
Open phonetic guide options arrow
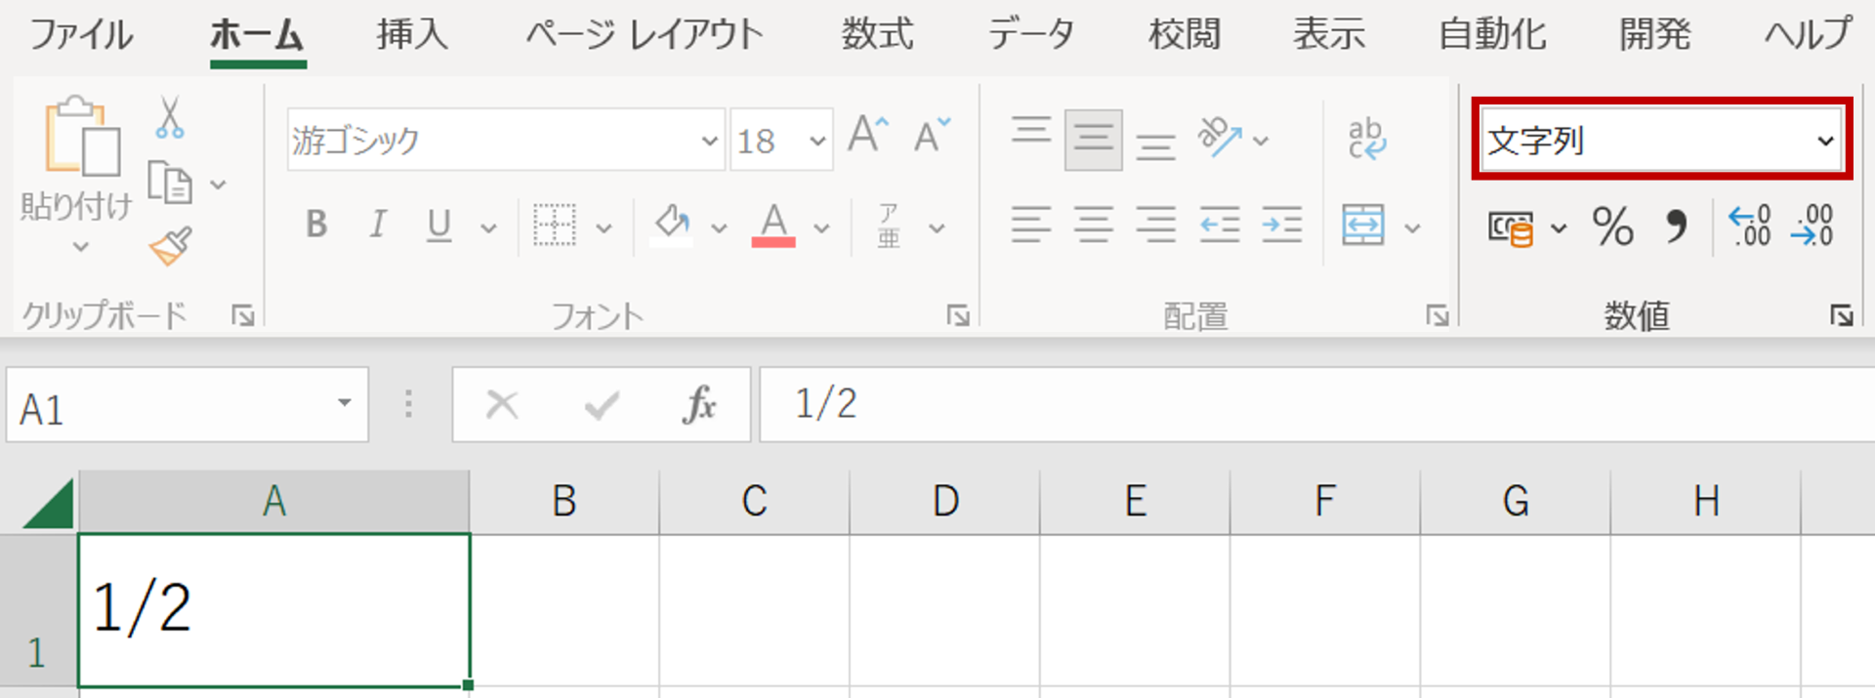[x=937, y=229]
